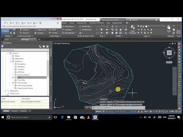This screenshot has height=137, width=183.
Task: Select Boundaries under Definition
Action: [21, 64]
